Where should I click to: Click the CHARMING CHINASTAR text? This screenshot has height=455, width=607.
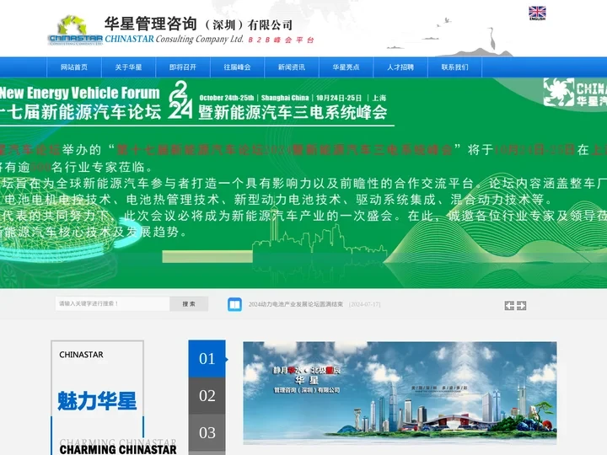point(118,450)
